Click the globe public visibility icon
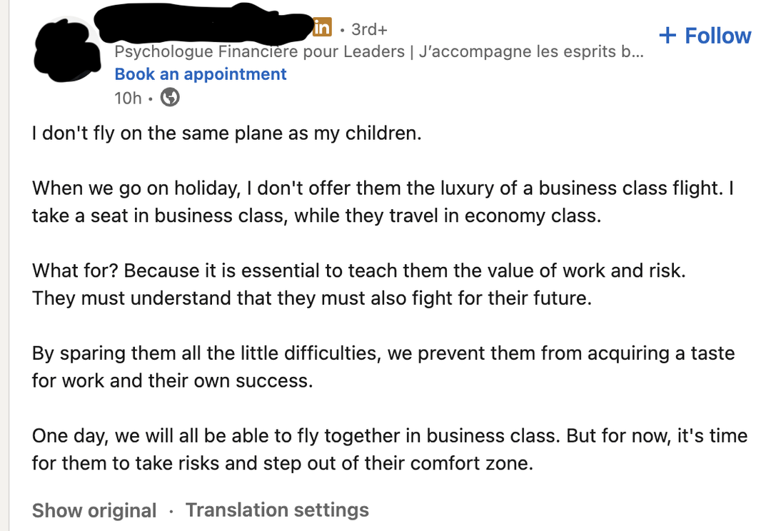This screenshot has width=771, height=531. (170, 97)
